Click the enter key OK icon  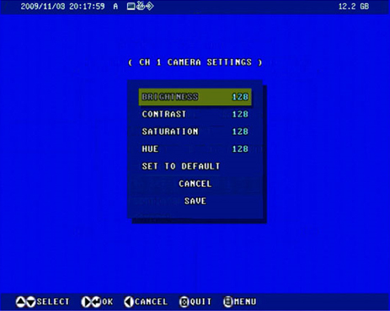pos(96,302)
